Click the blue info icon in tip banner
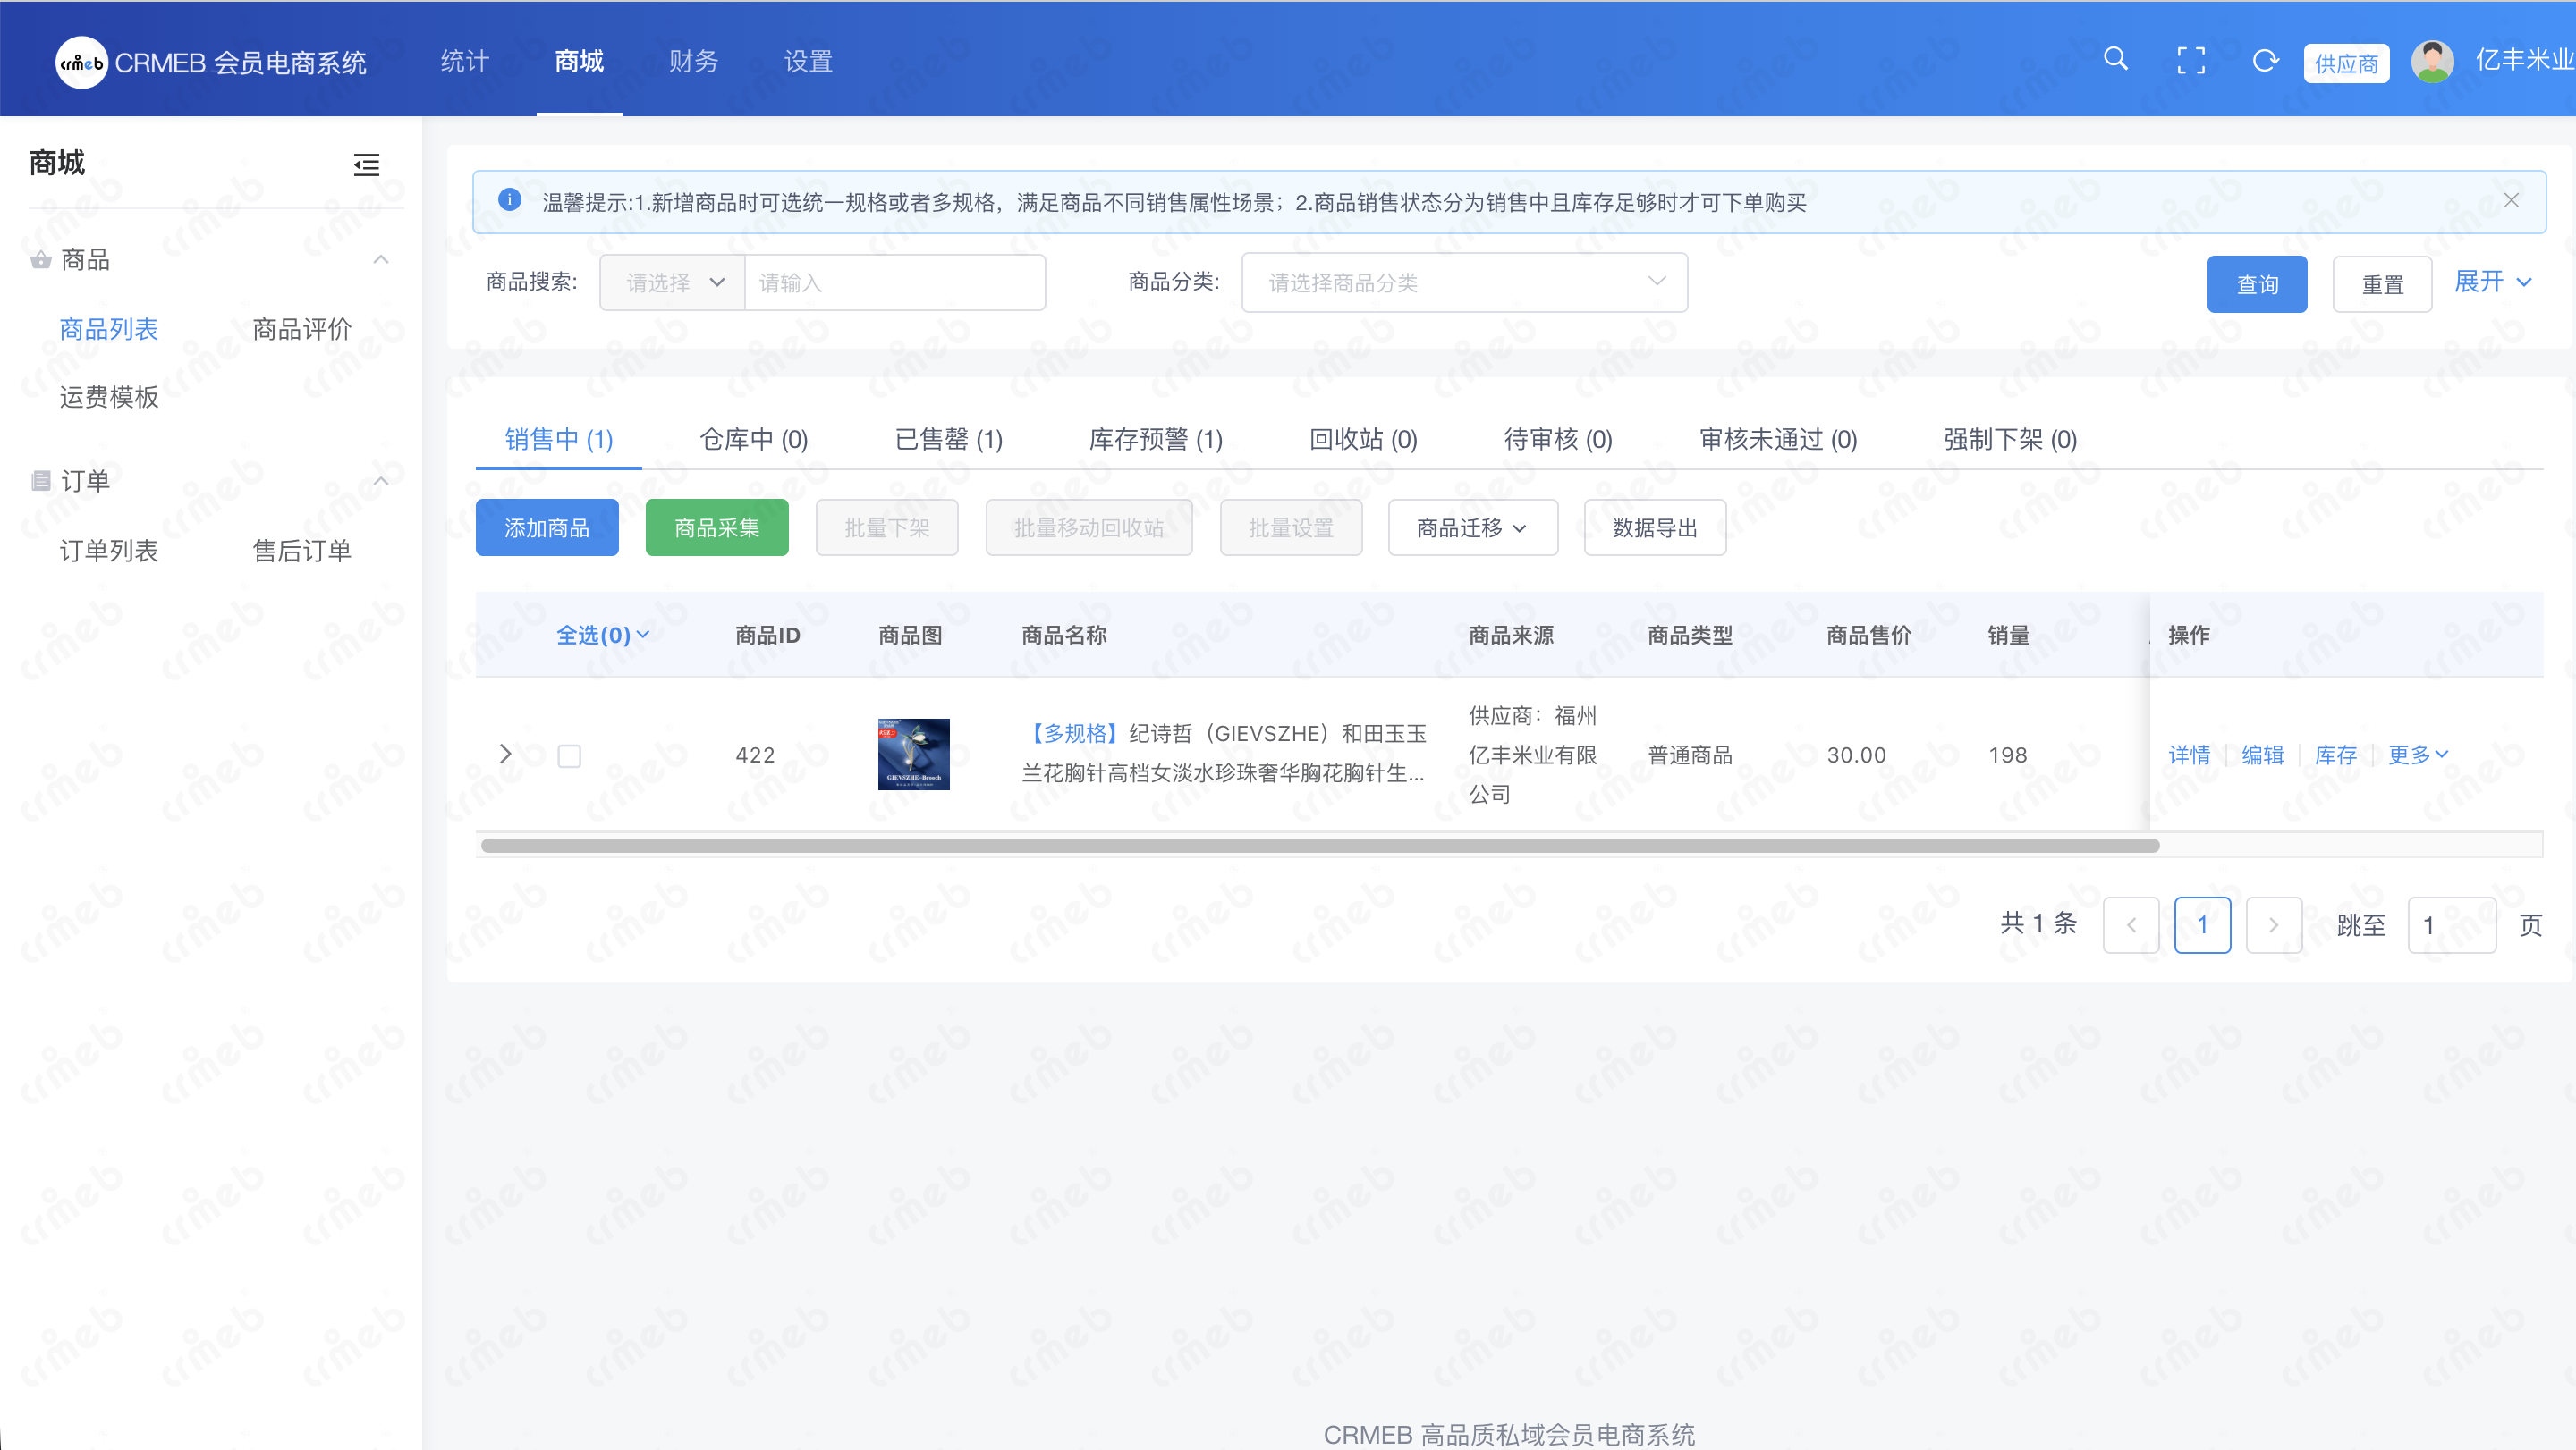2576x1450 pixels. pos(510,201)
